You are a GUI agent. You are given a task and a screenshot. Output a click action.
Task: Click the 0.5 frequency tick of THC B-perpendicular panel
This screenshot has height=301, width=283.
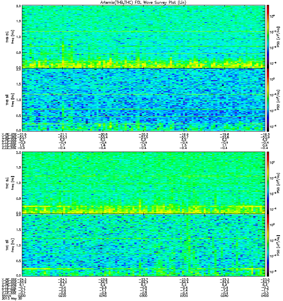[x=18, y=199]
